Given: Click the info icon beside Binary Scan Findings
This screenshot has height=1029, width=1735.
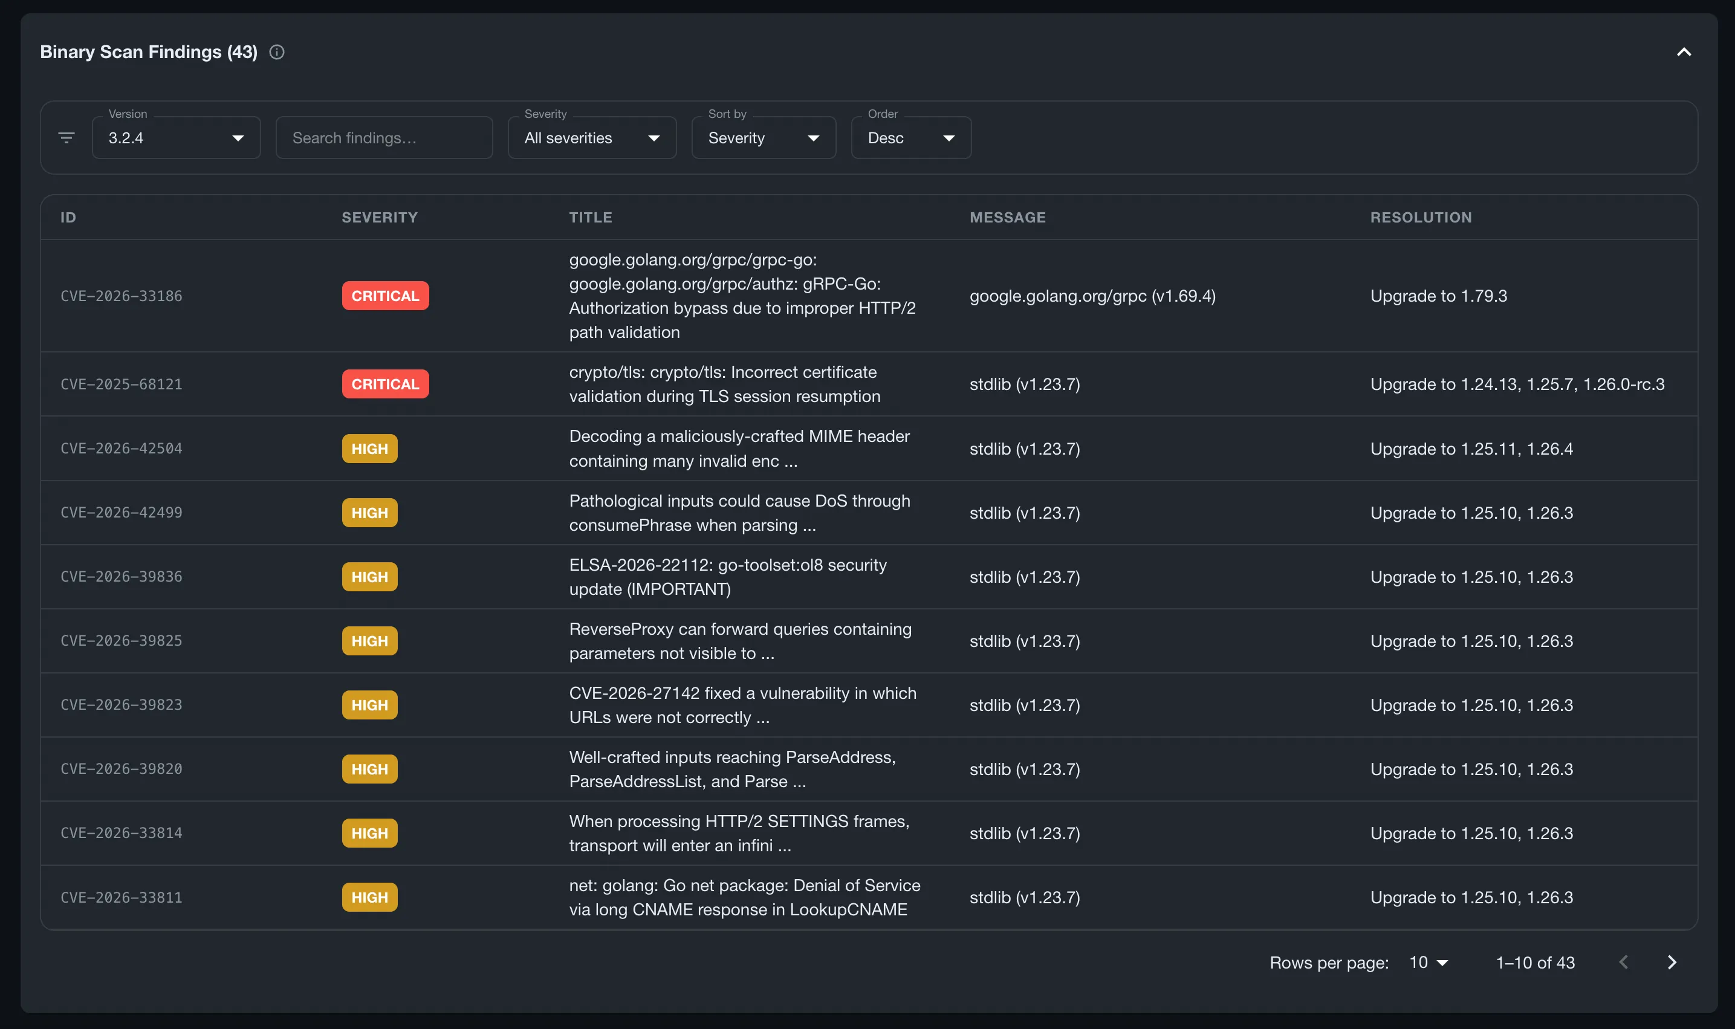Looking at the screenshot, I should coord(277,52).
